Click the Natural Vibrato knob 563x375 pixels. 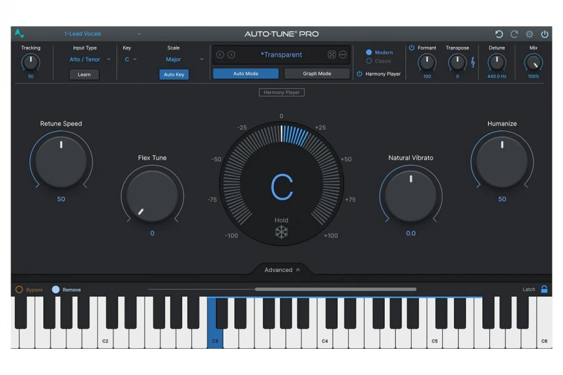pos(411,196)
